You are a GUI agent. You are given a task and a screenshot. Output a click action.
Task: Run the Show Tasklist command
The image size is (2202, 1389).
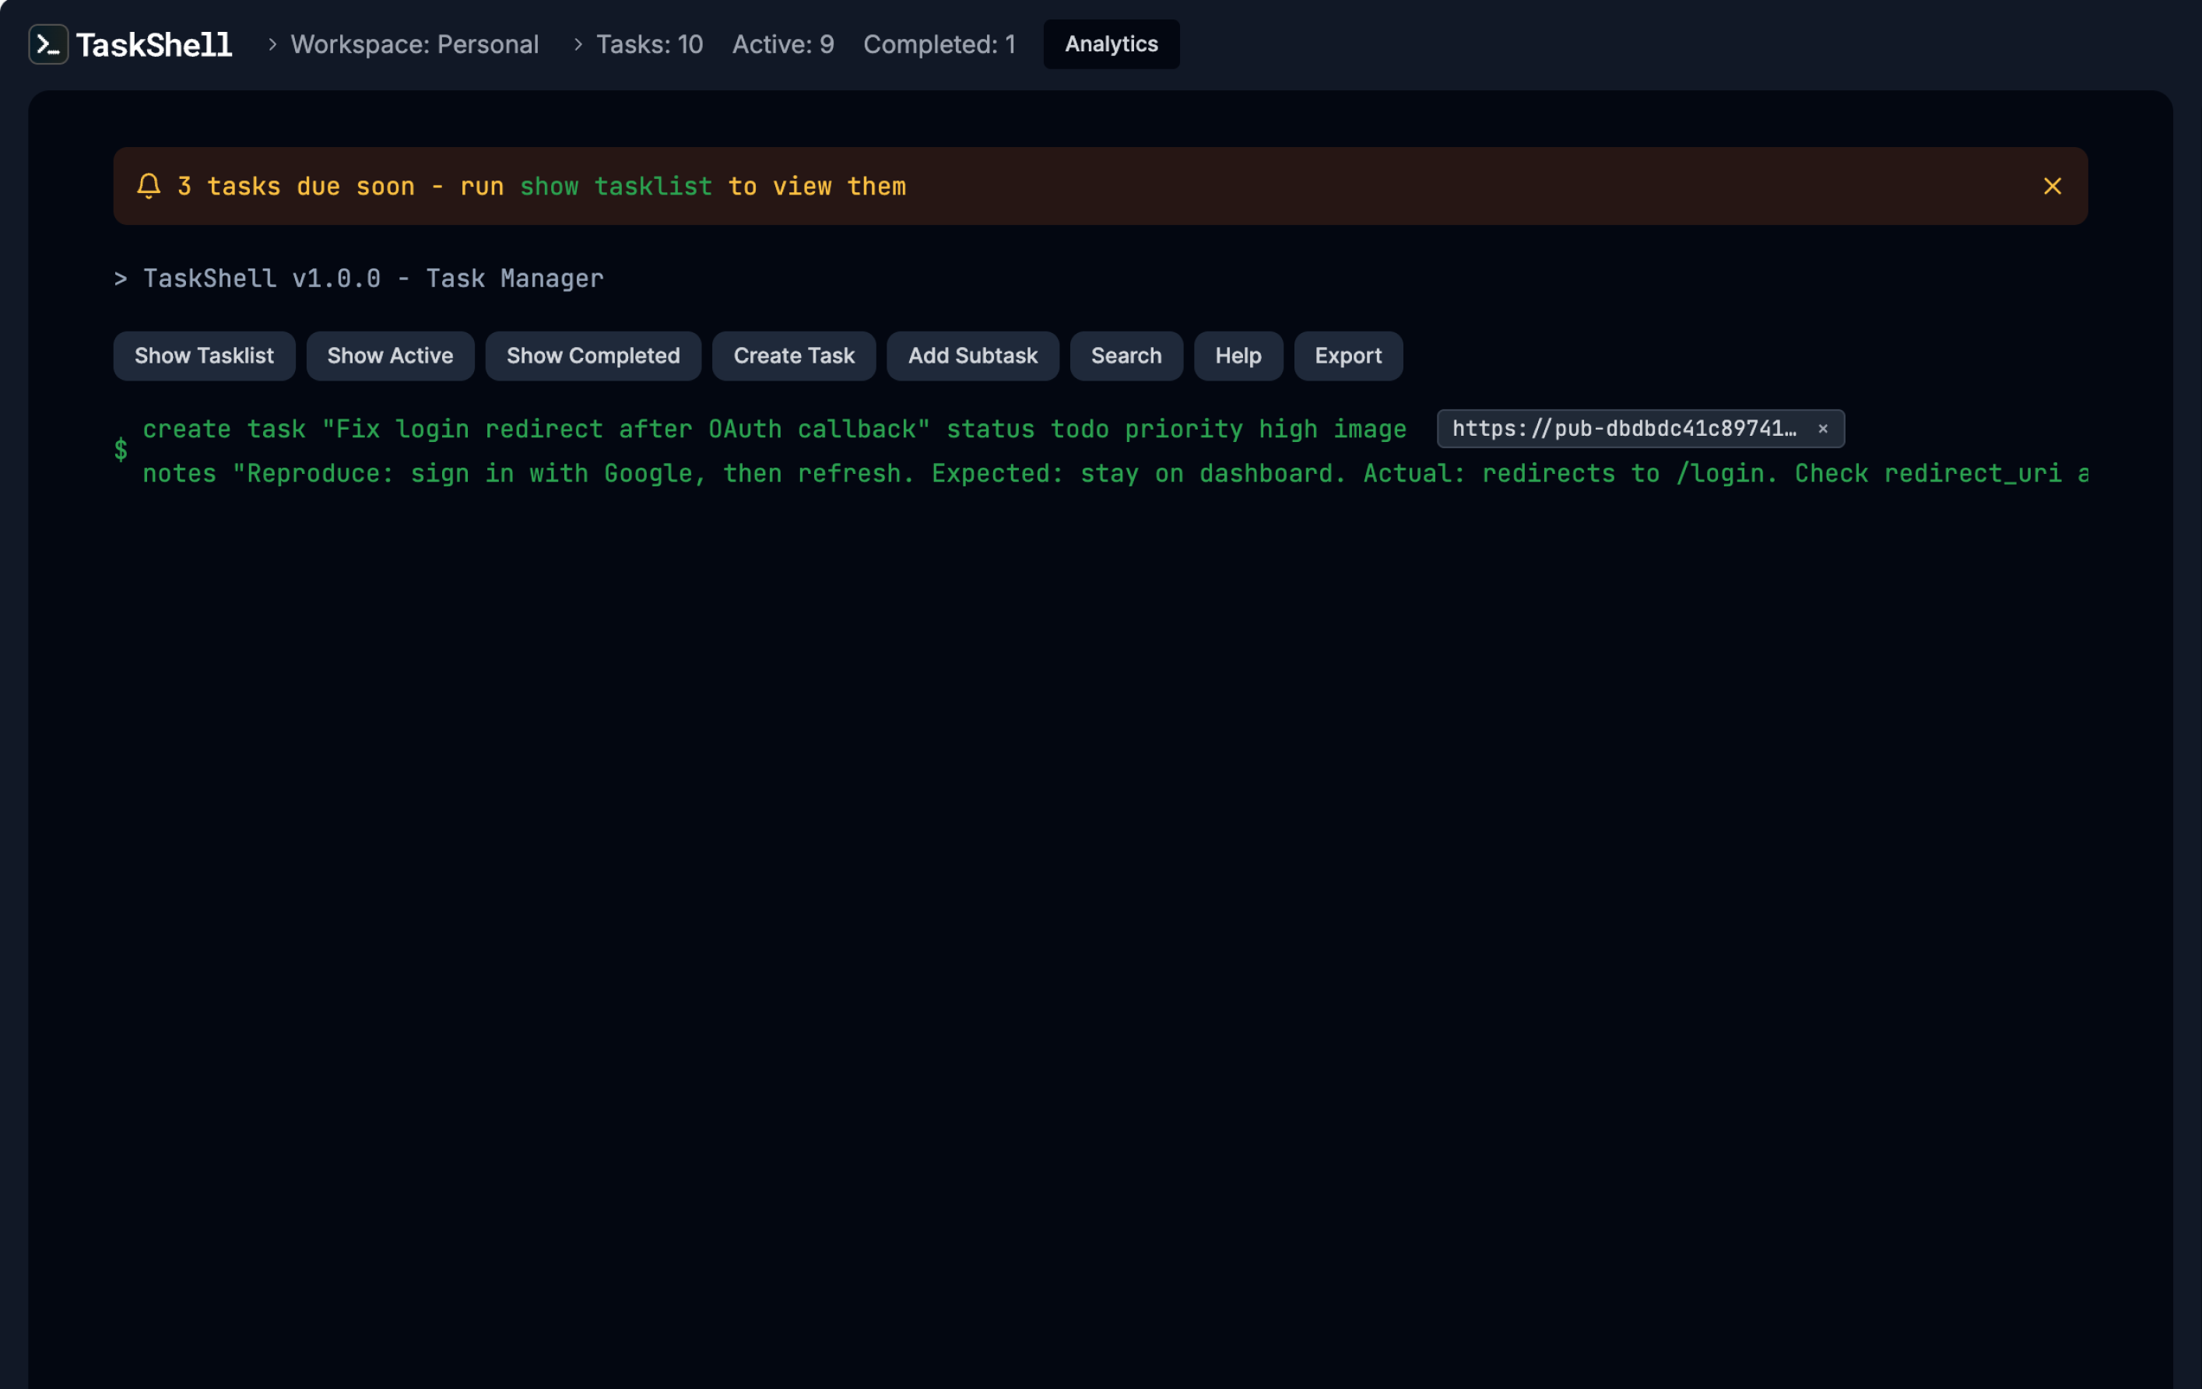(x=204, y=356)
